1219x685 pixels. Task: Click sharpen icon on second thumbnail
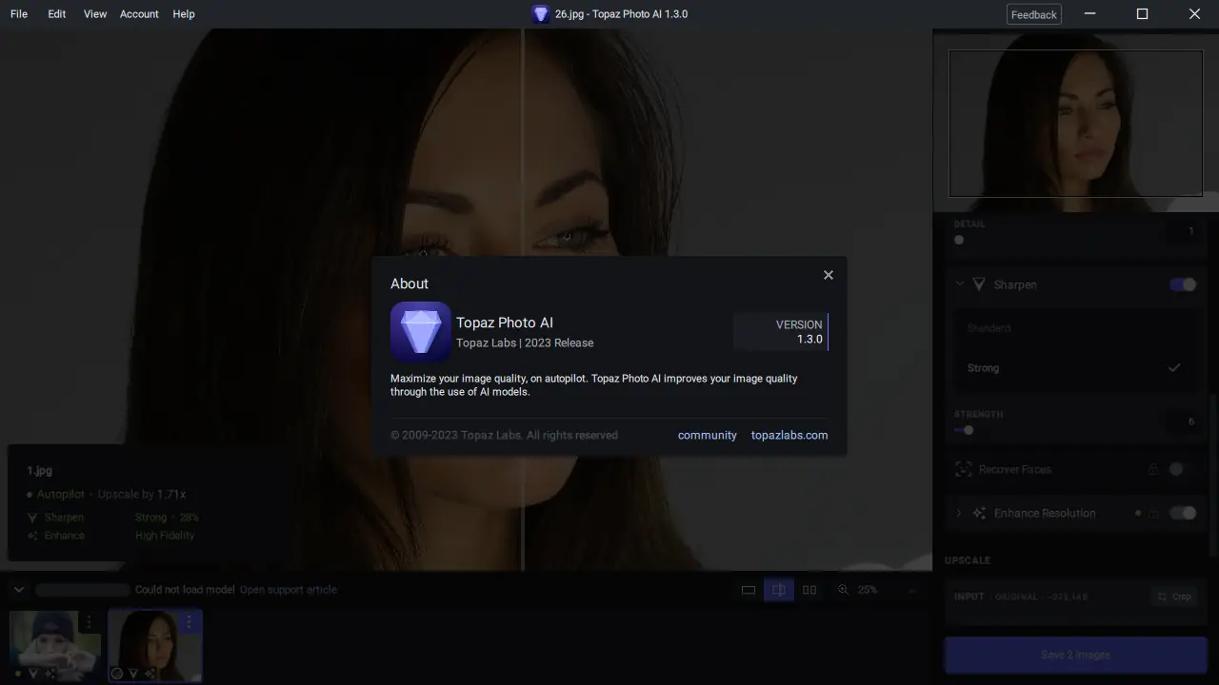pos(133,674)
